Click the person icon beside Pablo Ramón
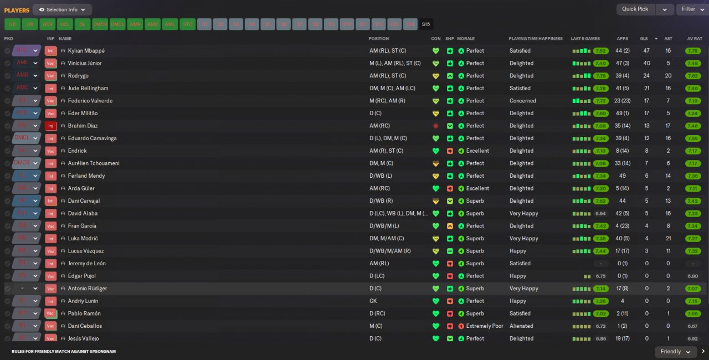709x360 pixels. click(x=63, y=313)
